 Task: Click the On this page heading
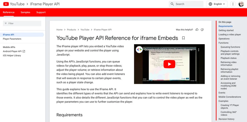(225, 22)
